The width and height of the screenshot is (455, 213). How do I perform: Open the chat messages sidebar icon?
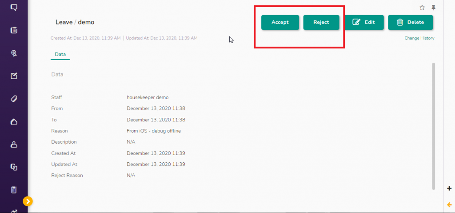[14, 8]
